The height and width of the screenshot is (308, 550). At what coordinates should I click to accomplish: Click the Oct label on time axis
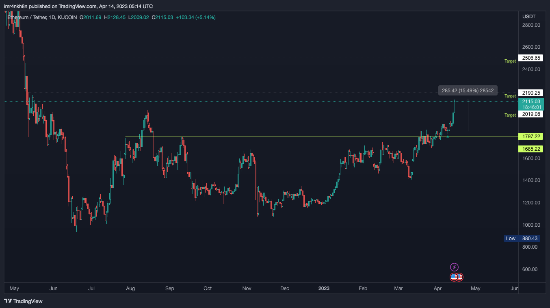208,288
